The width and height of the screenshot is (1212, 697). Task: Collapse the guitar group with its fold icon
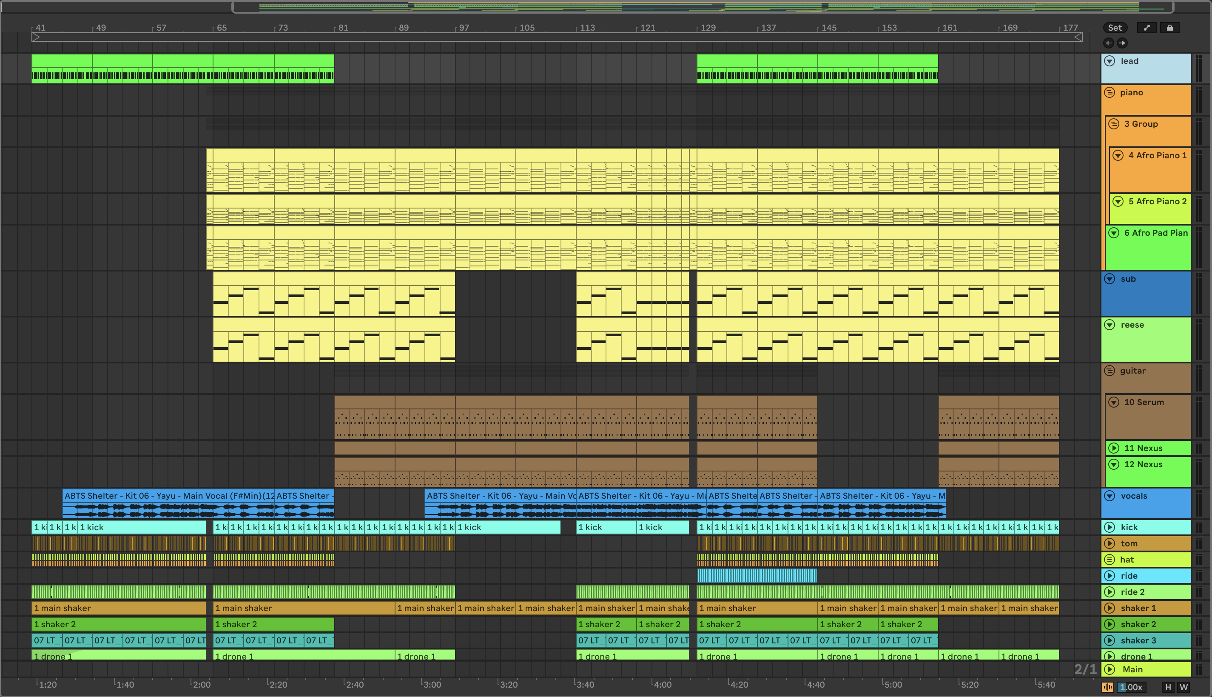click(x=1110, y=371)
